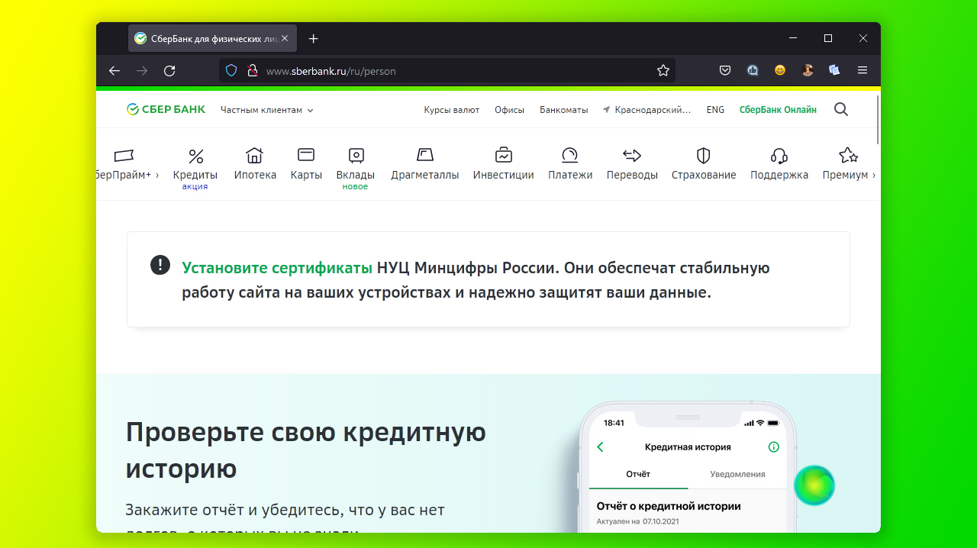
Task: Click the Переводы arrows icon
Action: coord(632,156)
